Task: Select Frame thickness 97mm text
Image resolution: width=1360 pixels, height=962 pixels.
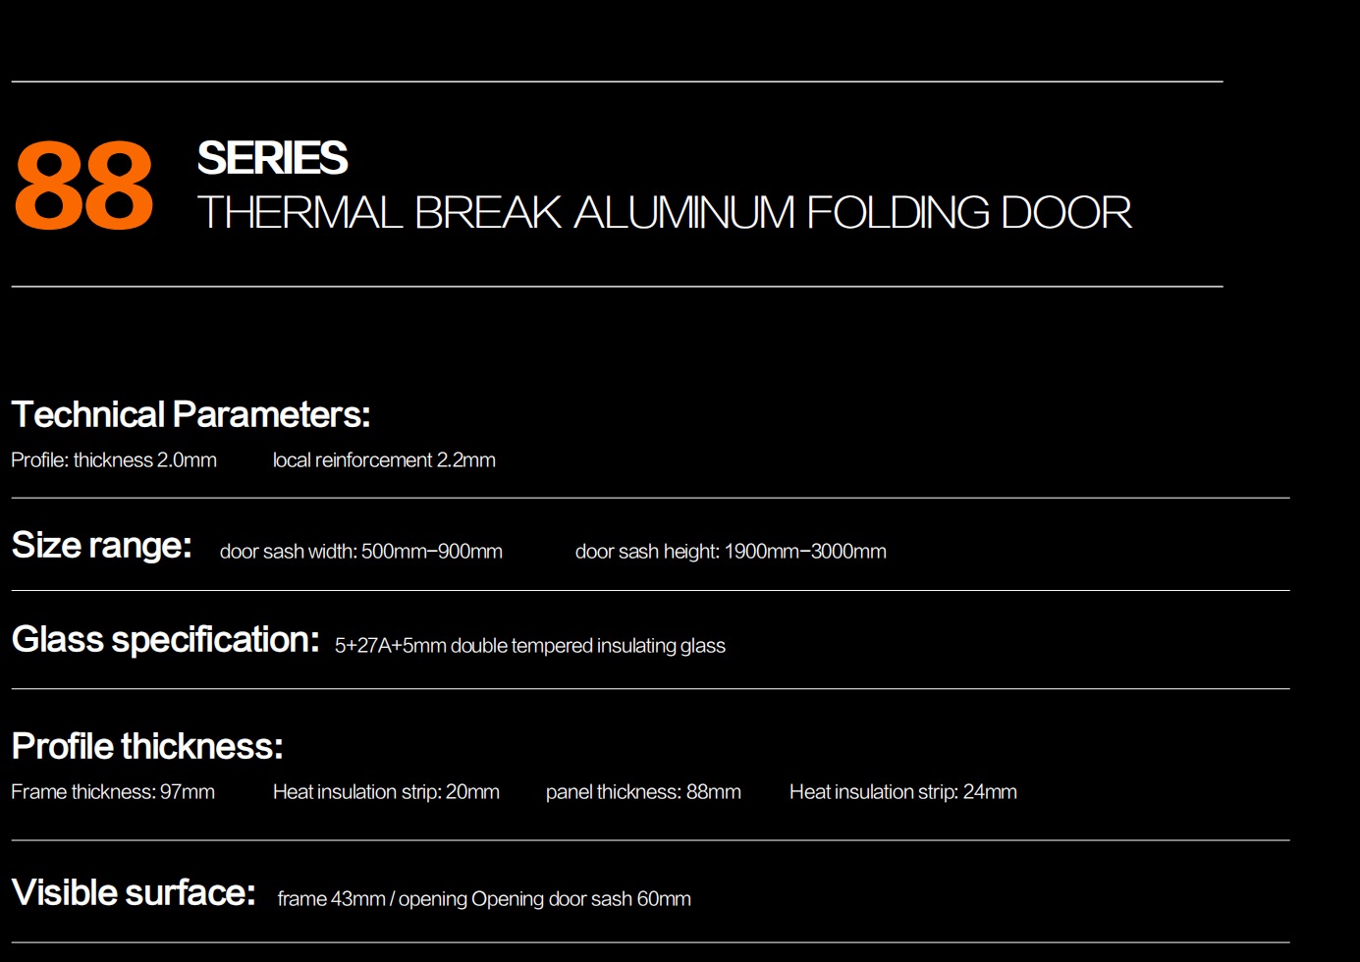Action: (x=113, y=792)
